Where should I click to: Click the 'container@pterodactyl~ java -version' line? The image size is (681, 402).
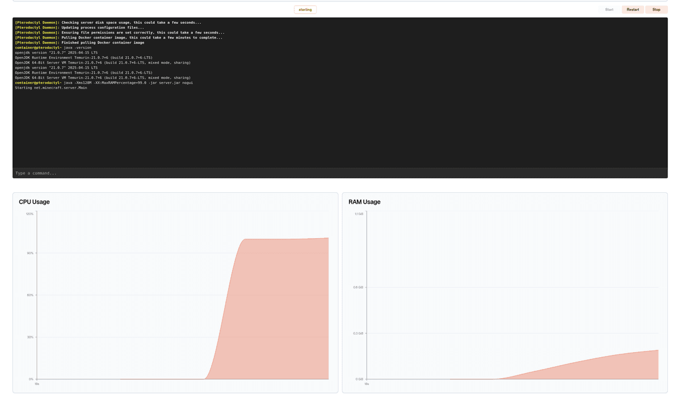(x=53, y=48)
